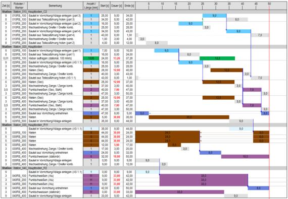
Task: Click the "Anzahl / Länge [mm]" column header
Action: (x=91, y=6)
